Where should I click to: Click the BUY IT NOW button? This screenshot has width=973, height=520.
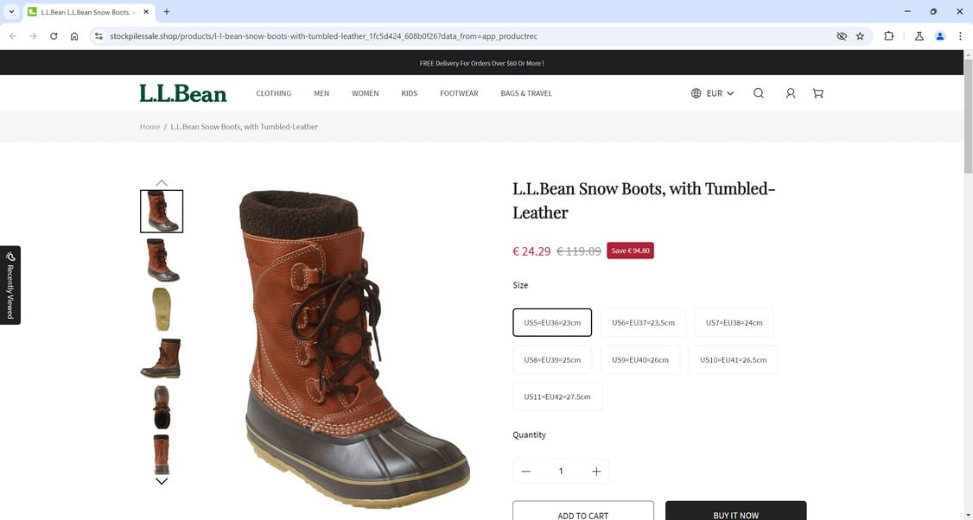coord(735,511)
